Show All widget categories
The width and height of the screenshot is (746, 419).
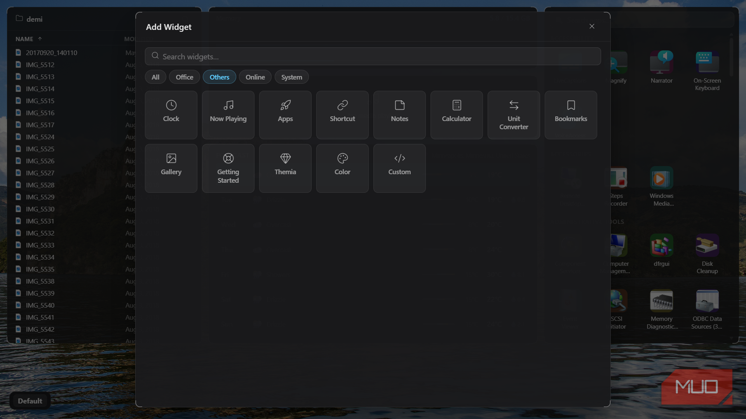coord(155,77)
